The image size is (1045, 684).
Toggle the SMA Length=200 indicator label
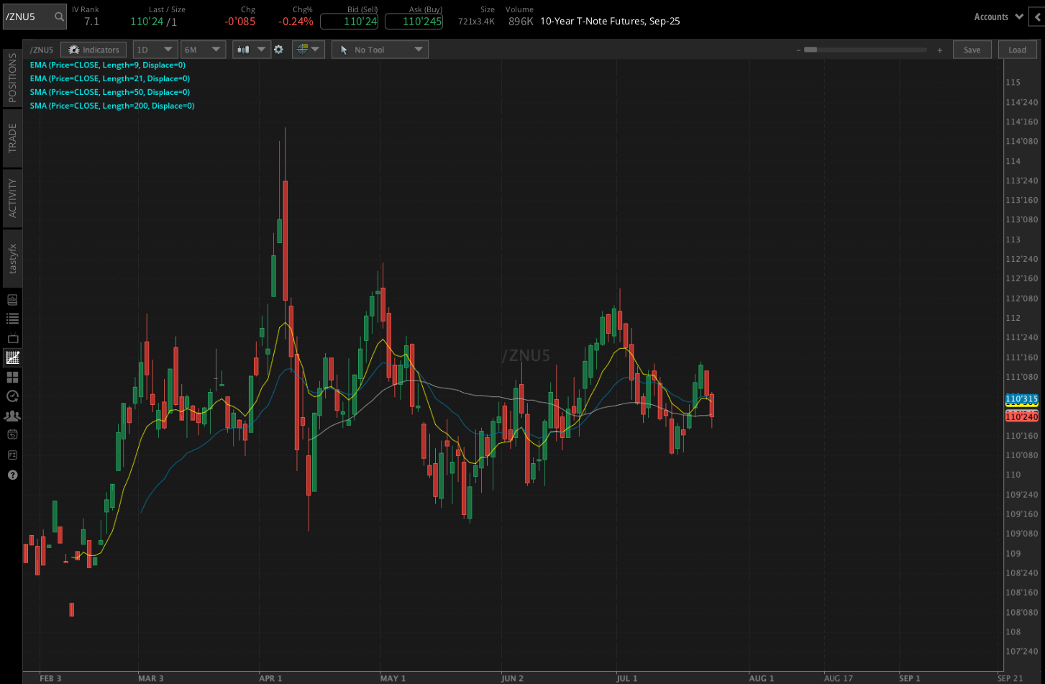pyautogui.click(x=111, y=106)
